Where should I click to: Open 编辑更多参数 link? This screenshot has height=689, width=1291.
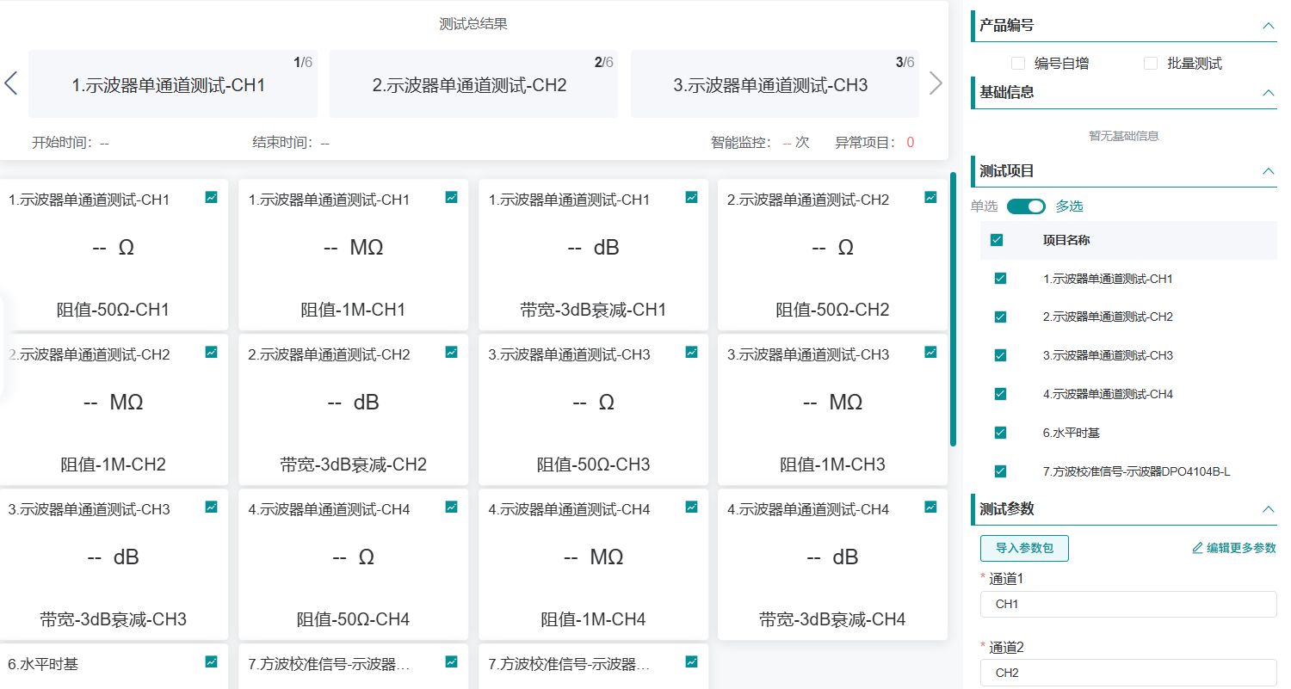[1233, 548]
